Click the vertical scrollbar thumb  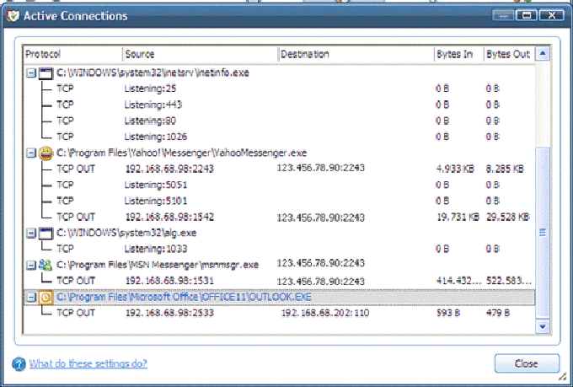click(543, 232)
